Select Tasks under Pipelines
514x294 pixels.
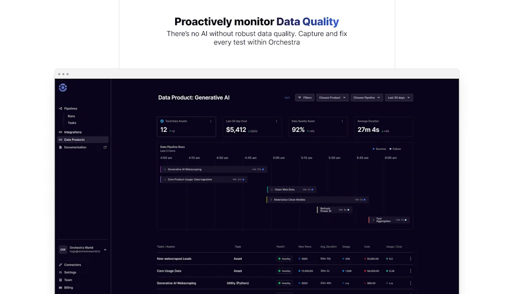[72, 123]
